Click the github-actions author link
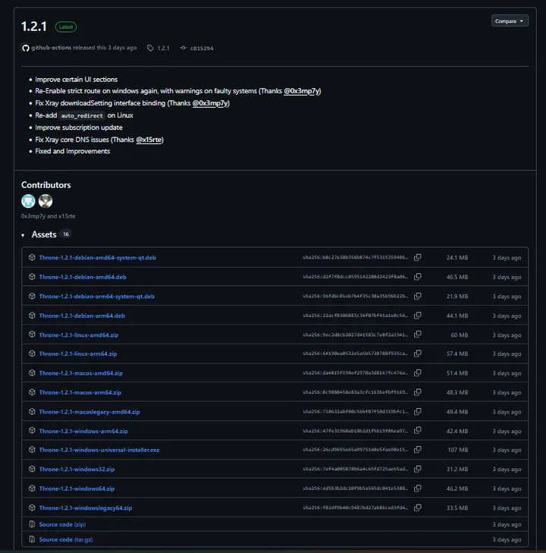 pos(51,48)
